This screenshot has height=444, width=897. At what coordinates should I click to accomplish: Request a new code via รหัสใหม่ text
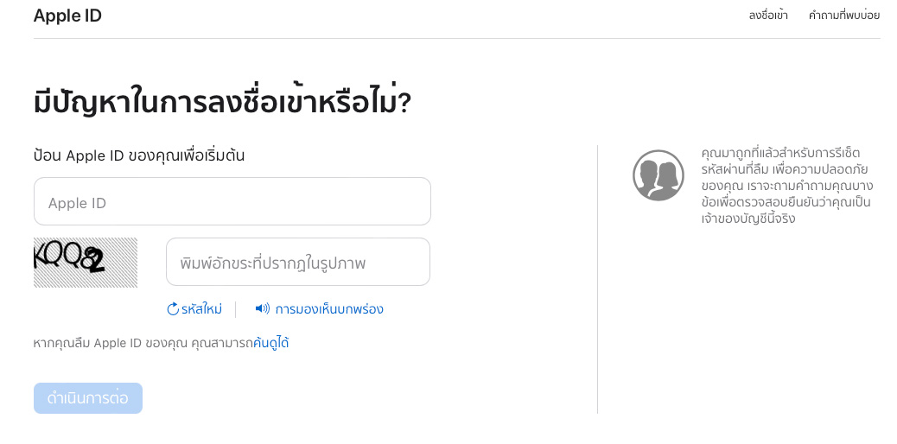[x=201, y=309]
